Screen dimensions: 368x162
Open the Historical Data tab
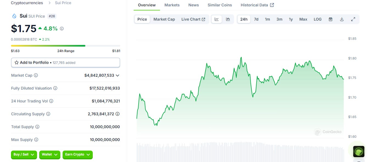257,5
